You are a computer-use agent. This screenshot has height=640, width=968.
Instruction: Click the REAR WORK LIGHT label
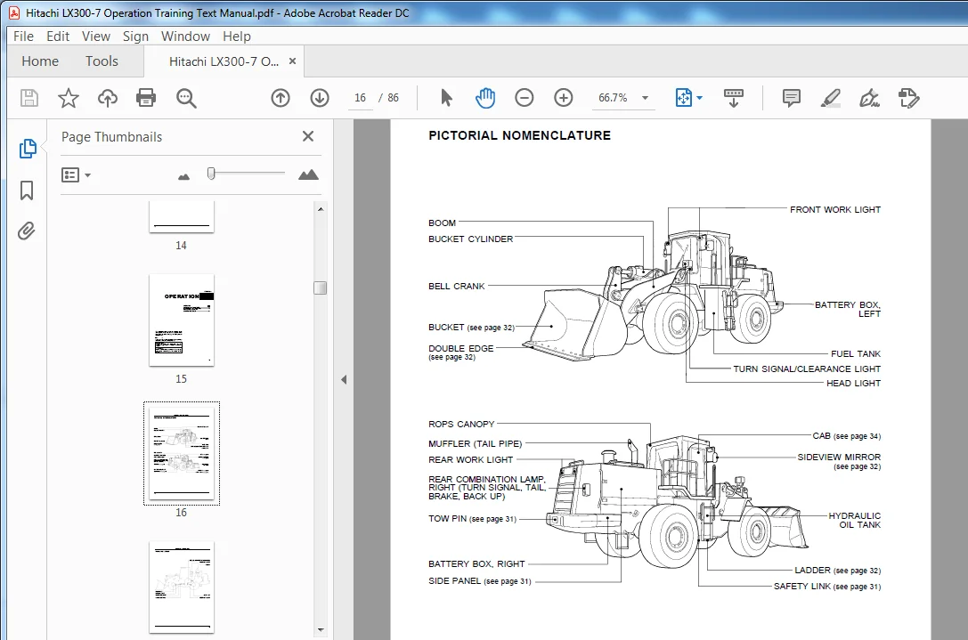470,460
